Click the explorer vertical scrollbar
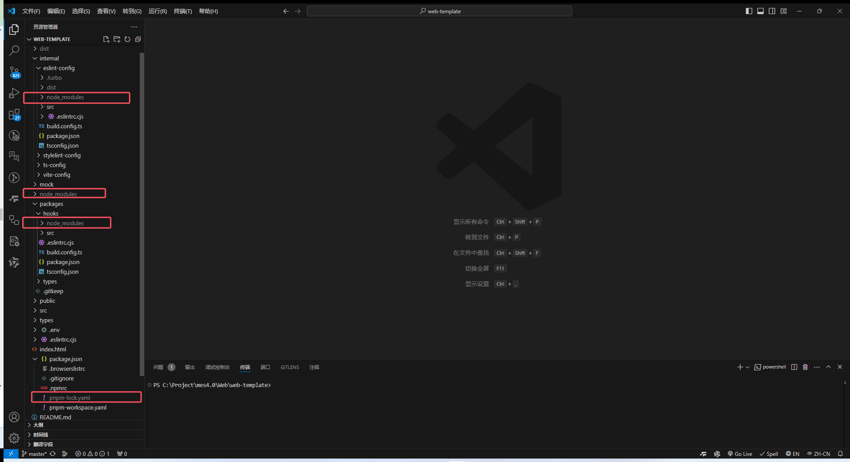Image resolution: width=850 pixels, height=462 pixels. click(x=142, y=214)
